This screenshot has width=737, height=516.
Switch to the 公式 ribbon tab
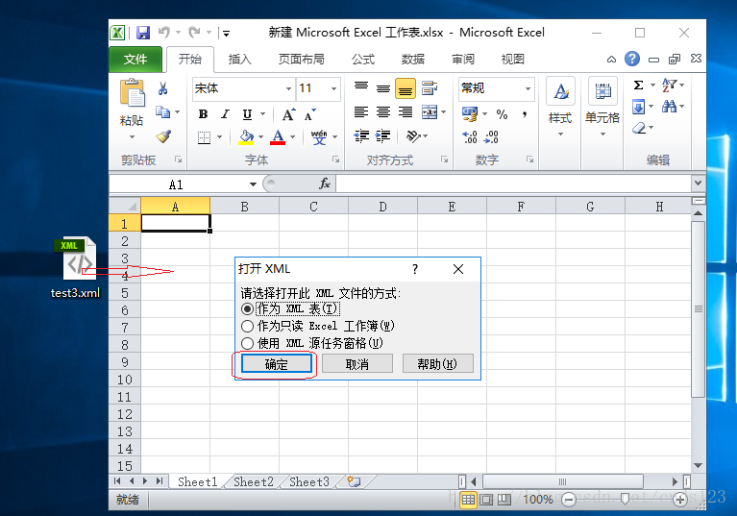(x=363, y=60)
